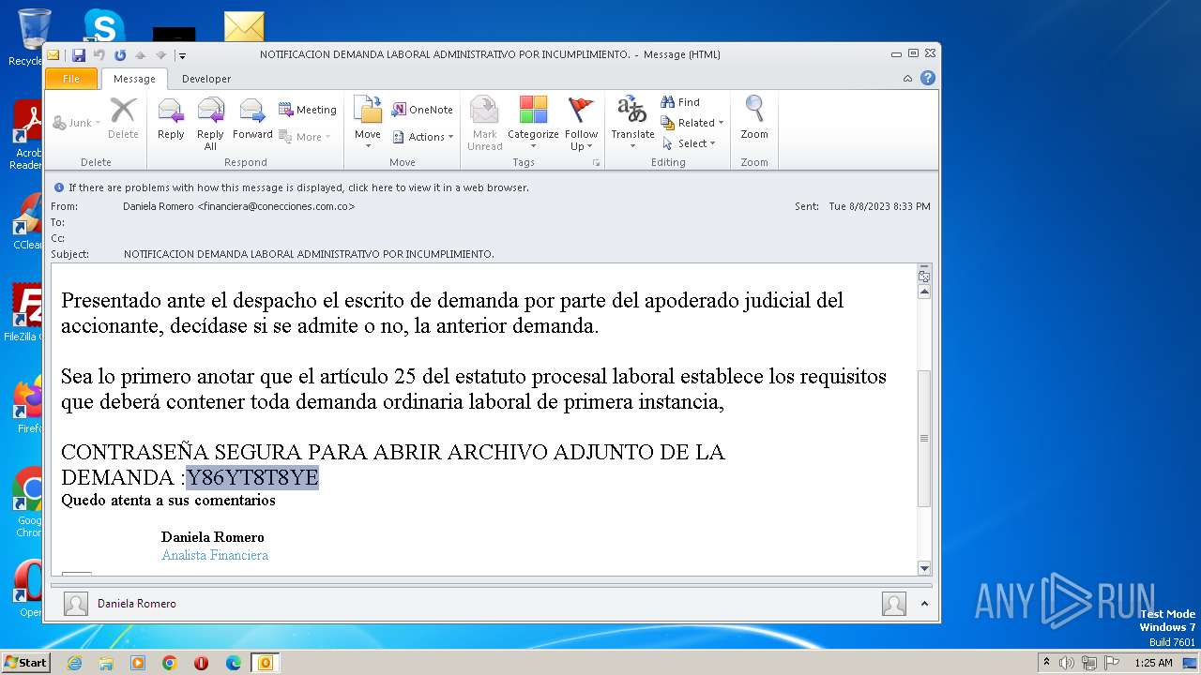
Task: Open the Move dropdown
Action: pos(368,123)
